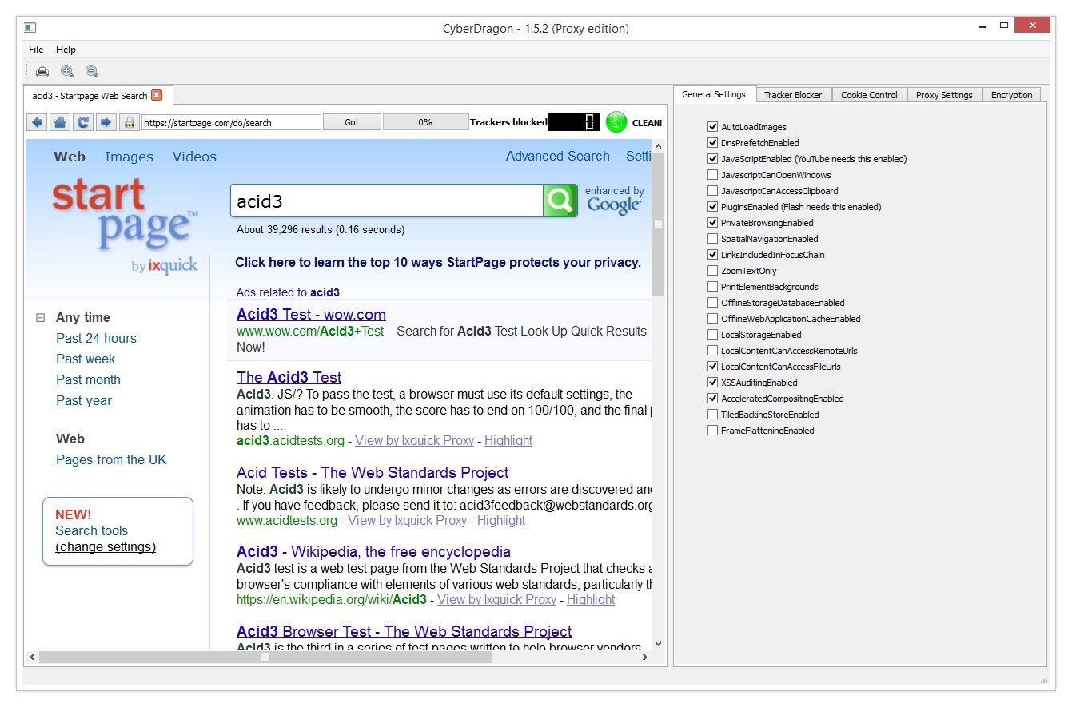
Task: Enable JavascriptCanAccessClipboard
Action: pos(712,191)
